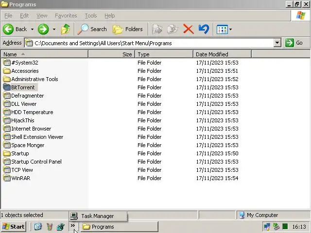Click the My Computer status bar zone
Screen dimensions: 311x233
pos(273,215)
